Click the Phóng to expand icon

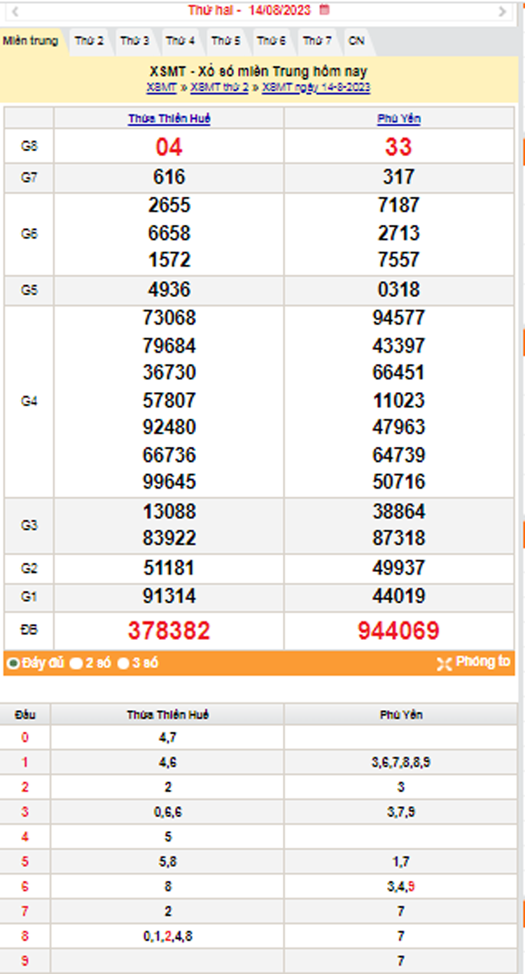pos(444,664)
